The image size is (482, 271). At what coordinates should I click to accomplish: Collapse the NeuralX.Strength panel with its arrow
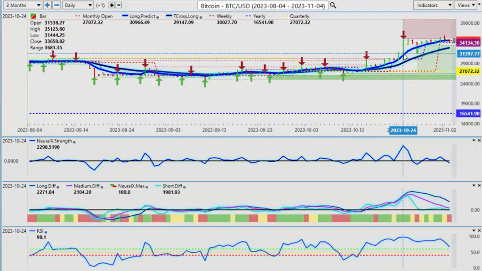coord(474,140)
